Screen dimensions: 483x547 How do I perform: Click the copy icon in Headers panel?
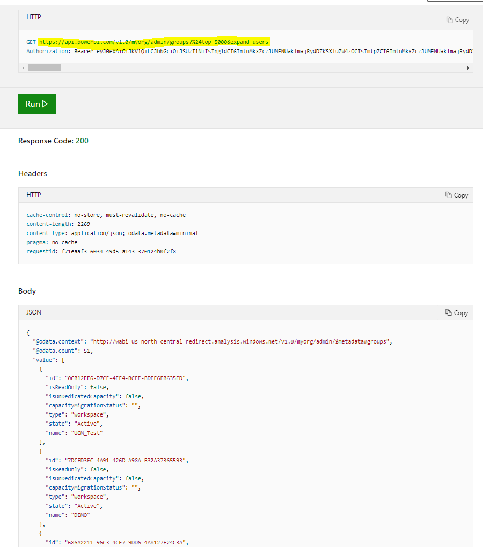(449, 195)
